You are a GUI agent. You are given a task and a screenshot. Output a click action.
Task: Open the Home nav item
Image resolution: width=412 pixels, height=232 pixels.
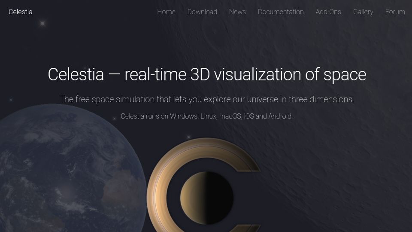(x=166, y=12)
